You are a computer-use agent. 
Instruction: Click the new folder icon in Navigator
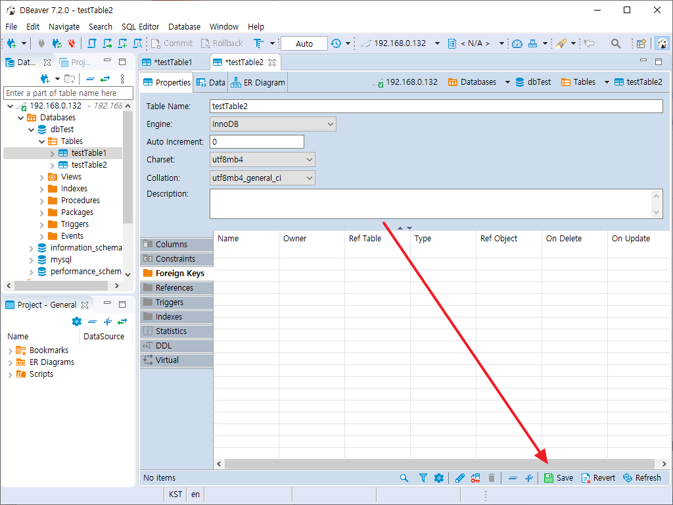pos(70,79)
